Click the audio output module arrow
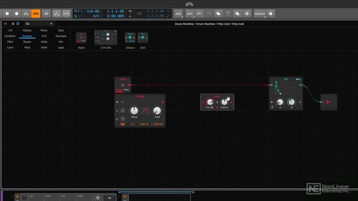358x201 pixels. coord(328,102)
